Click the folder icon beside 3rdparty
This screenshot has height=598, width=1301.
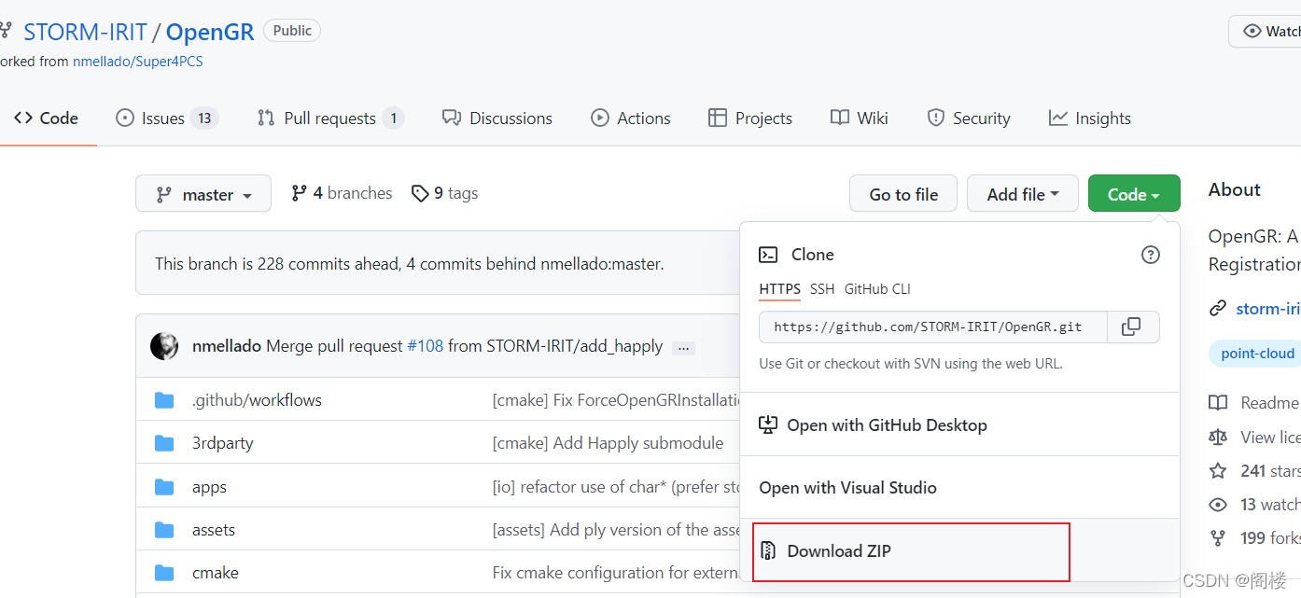[164, 443]
